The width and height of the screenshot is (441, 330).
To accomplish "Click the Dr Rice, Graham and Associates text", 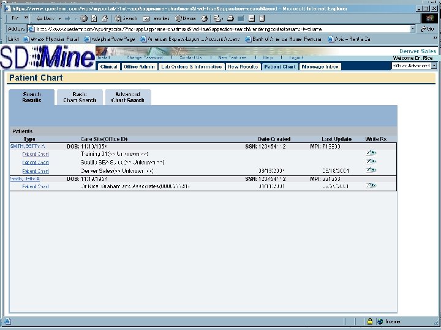I will [x=135, y=186].
